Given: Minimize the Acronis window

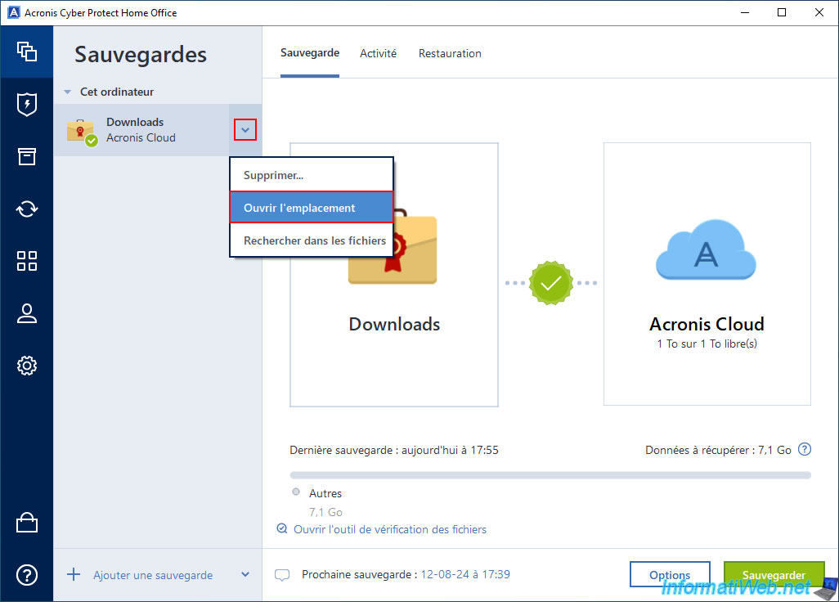Looking at the screenshot, I should click(745, 12).
